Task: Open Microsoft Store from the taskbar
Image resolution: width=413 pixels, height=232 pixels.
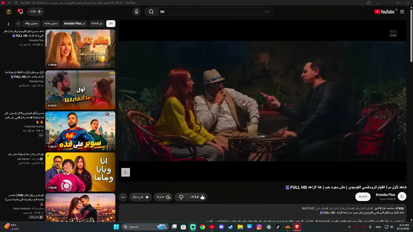Action: [x=184, y=227]
